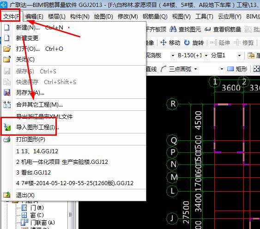Click the green import icon beside 导入图形工程
The width and height of the screenshot is (260, 229).
pos(7,127)
